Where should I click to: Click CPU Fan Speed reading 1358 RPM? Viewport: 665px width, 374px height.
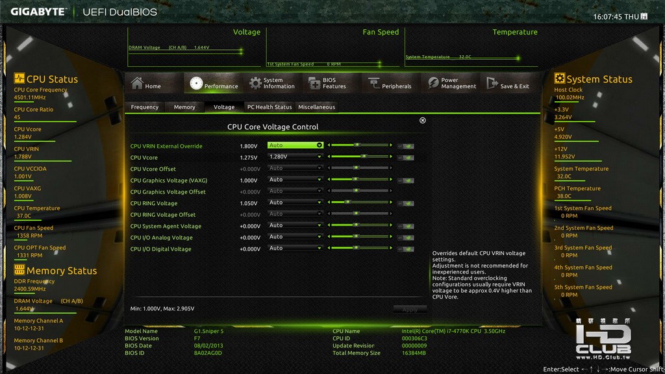pos(30,236)
